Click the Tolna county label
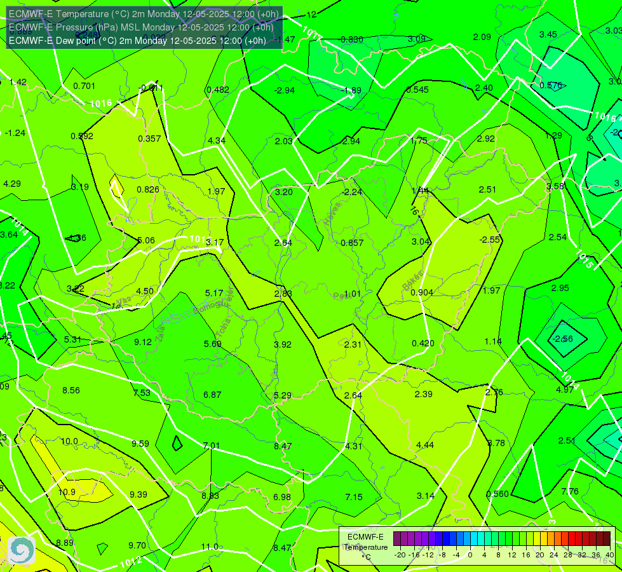The image size is (622, 572). [224, 327]
